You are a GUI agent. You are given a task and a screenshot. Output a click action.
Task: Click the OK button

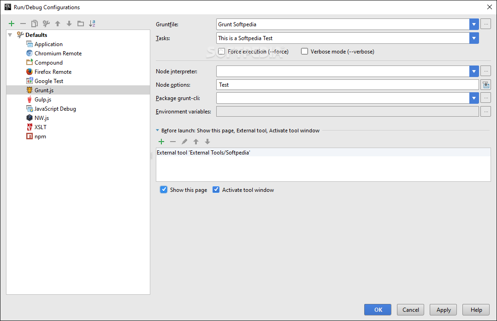(x=378, y=309)
